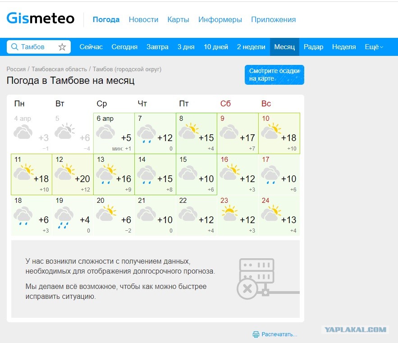Switch to the Сейчас tab
The image size is (398, 343).
pyautogui.click(x=91, y=47)
